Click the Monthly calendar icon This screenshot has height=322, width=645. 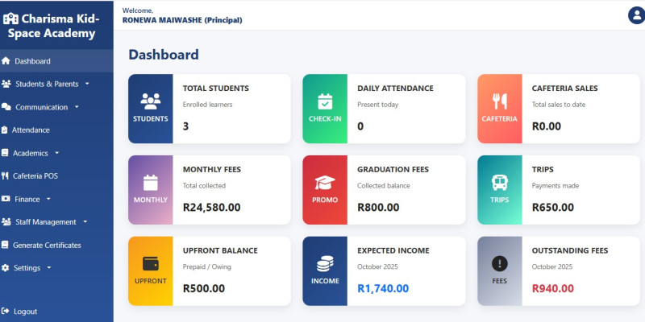click(x=151, y=182)
